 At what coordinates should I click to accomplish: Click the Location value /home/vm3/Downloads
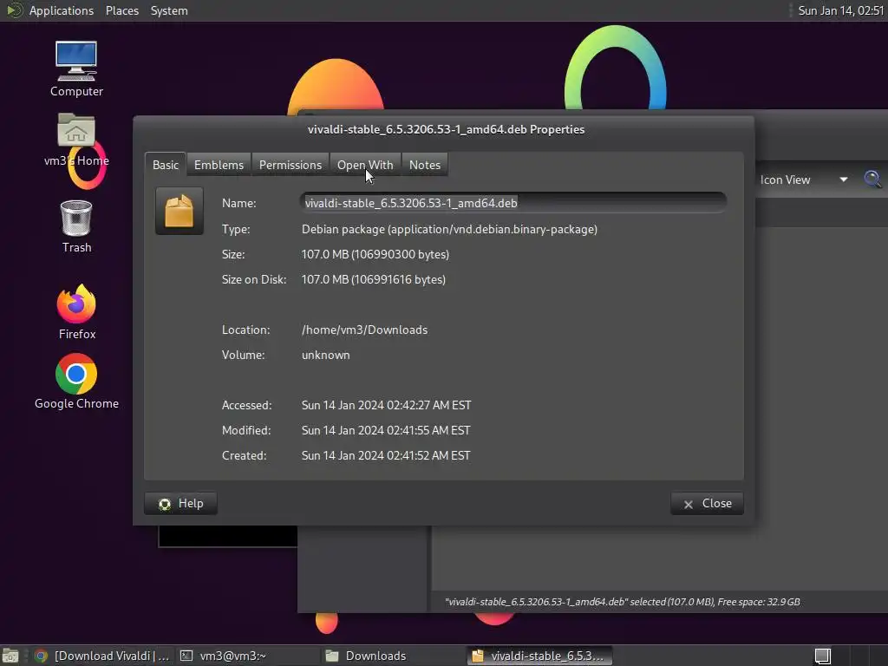(364, 330)
